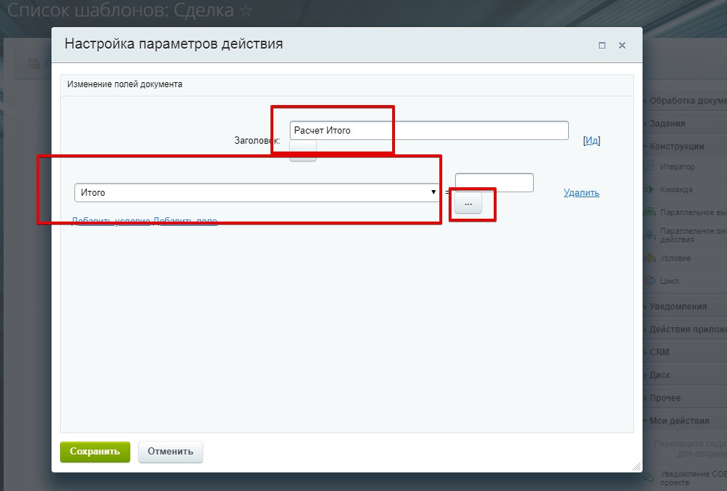The image size is (727, 491).
Task: Click the Параллельное ожидание действия icon
Action: tap(650, 235)
